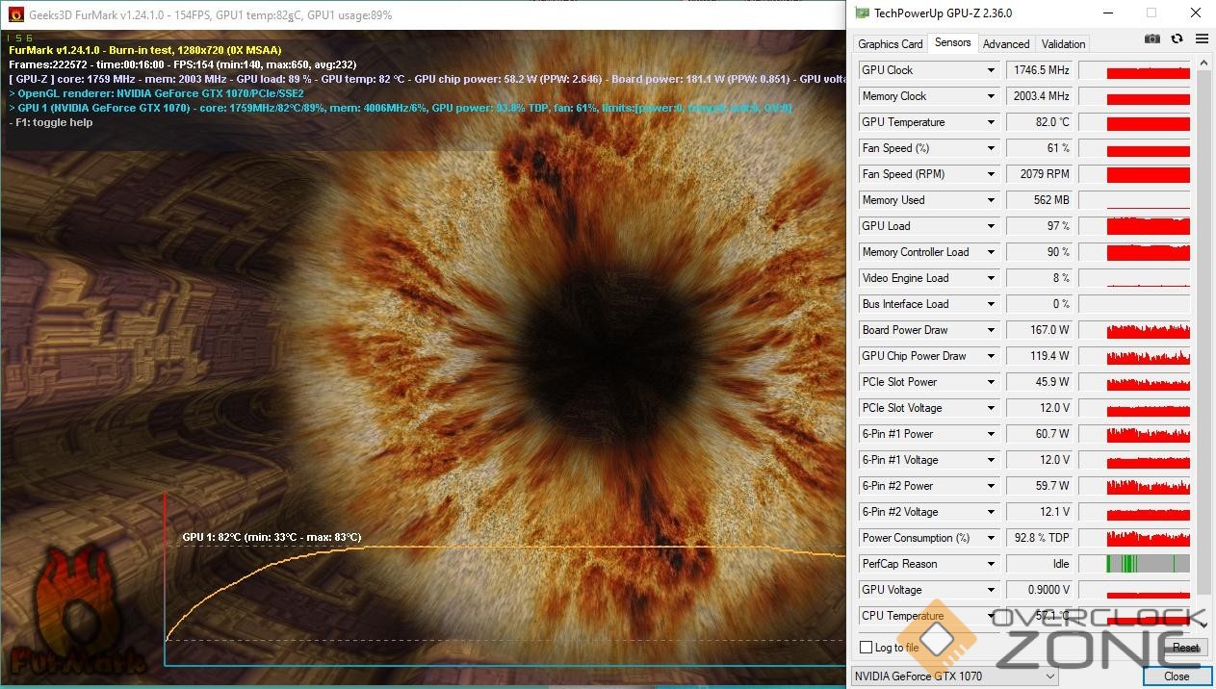Image resolution: width=1216 pixels, height=689 pixels.
Task: Open the Validation tab
Action: click(1063, 44)
